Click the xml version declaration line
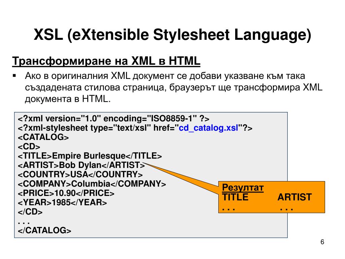Image resolution: width=345 pixels, height=259 pixels. coord(114,119)
